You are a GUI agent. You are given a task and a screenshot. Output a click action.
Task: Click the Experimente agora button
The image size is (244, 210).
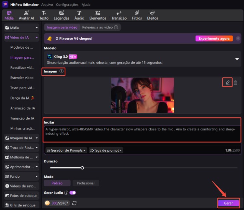(x=214, y=38)
